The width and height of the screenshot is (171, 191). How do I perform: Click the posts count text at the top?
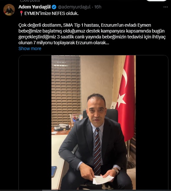(30, 1)
